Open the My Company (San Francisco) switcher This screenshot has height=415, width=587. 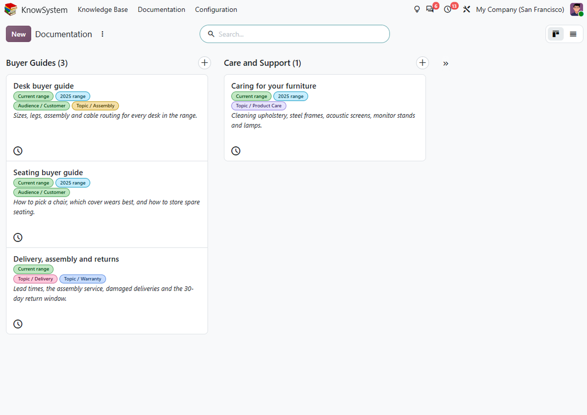pyautogui.click(x=520, y=9)
